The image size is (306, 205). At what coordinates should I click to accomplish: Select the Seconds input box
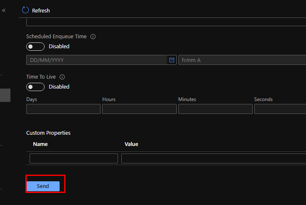(x=280, y=109)
